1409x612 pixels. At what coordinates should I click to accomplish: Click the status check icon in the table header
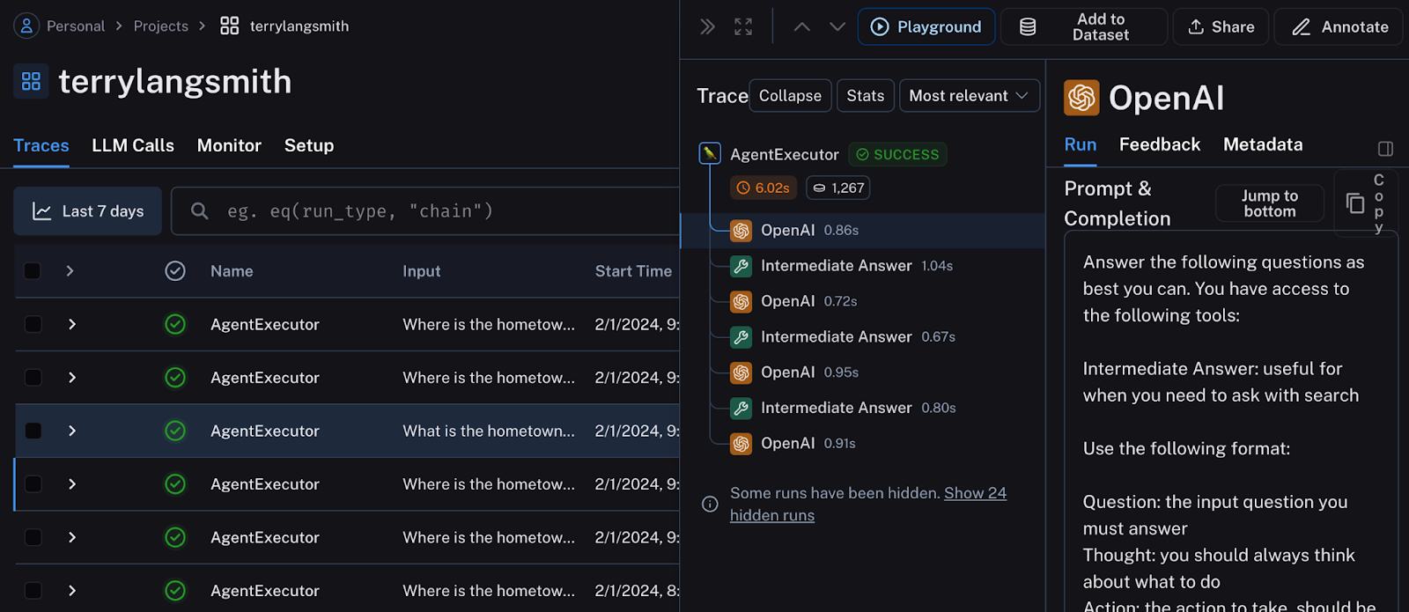[175, 270]
